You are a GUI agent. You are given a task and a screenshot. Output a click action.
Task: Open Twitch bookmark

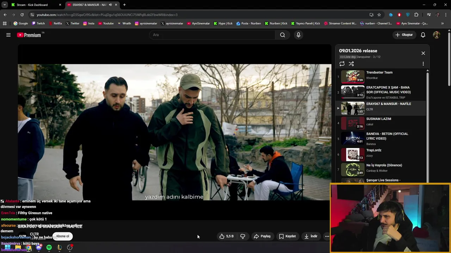click(x=38, y=24)
